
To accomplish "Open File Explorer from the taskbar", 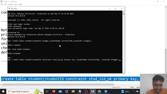I will [73, 91].
